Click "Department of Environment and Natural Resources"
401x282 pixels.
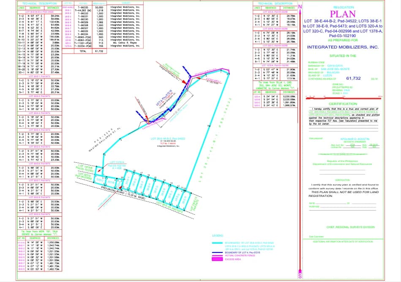click(x=342, y=164)
